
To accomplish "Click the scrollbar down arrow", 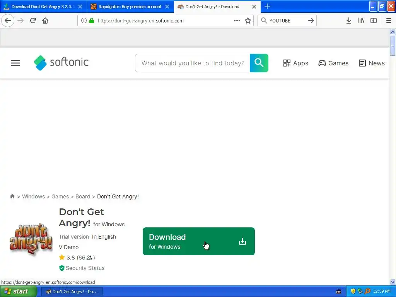I will 393,282.
